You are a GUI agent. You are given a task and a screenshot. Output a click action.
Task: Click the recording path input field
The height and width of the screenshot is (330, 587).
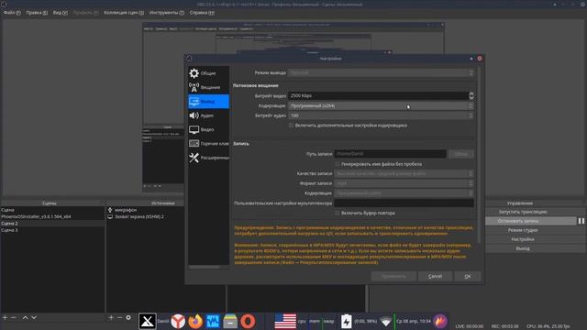pyautogui.click(x=390, y=154)
